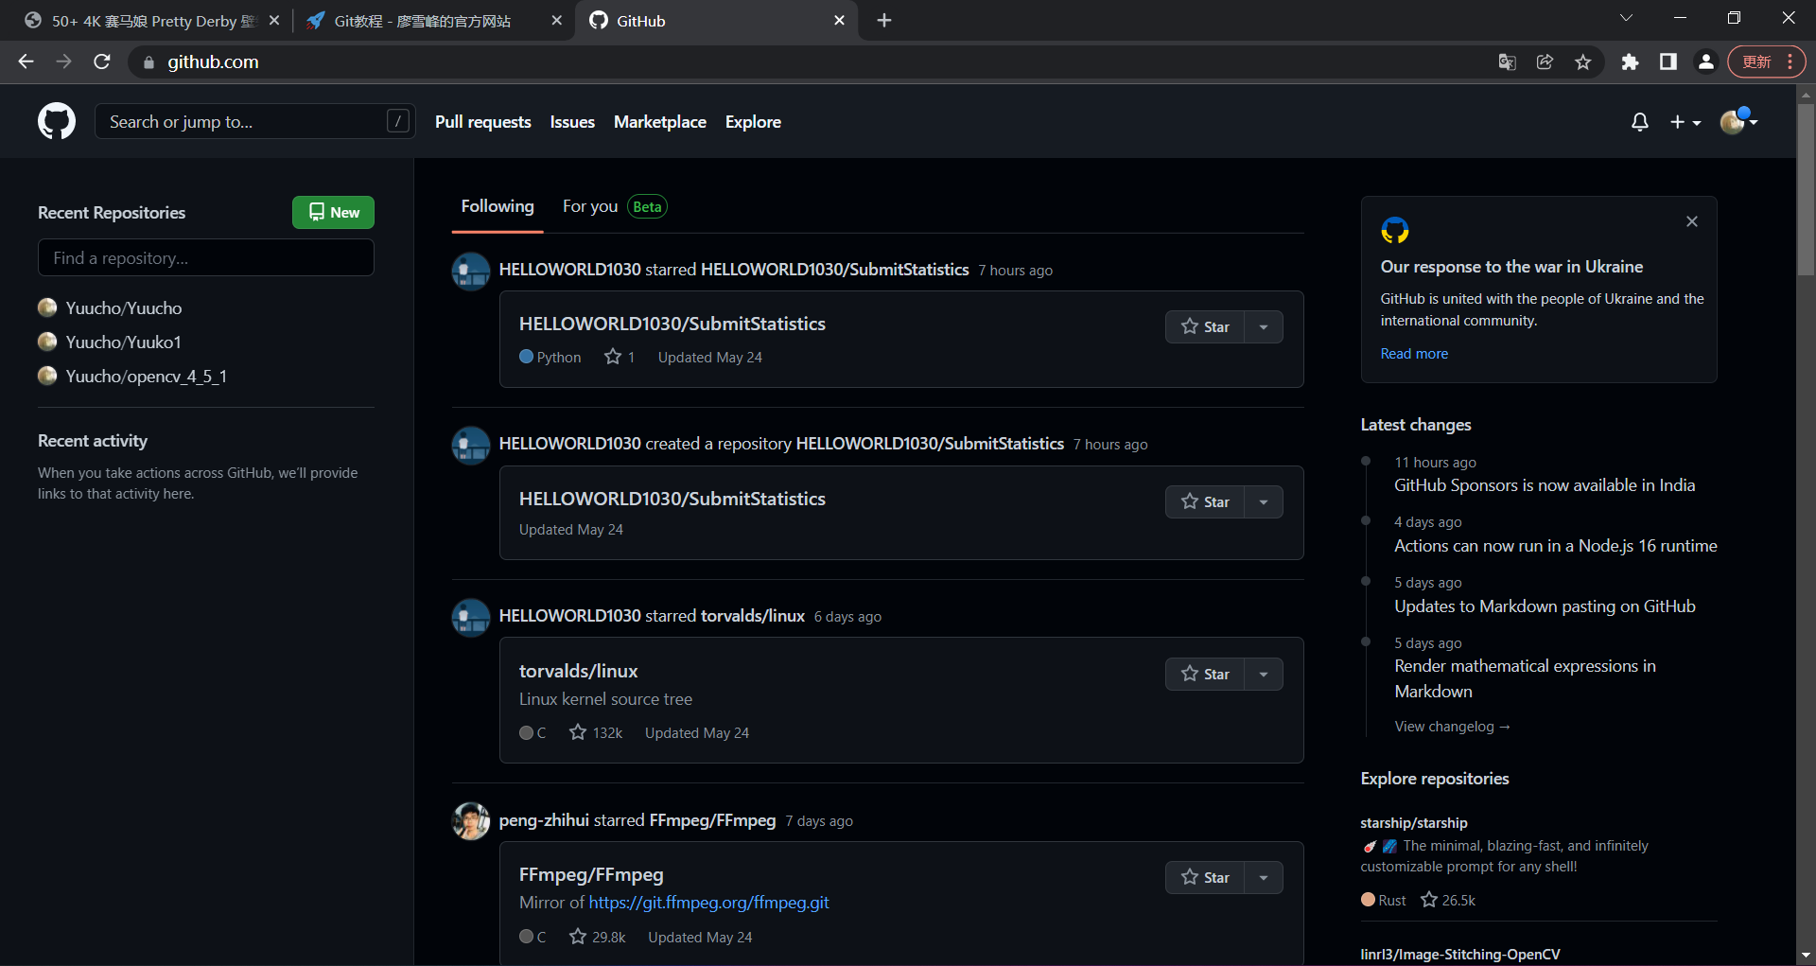
Task: Open the notifications bell
Action: point(1640,122)
